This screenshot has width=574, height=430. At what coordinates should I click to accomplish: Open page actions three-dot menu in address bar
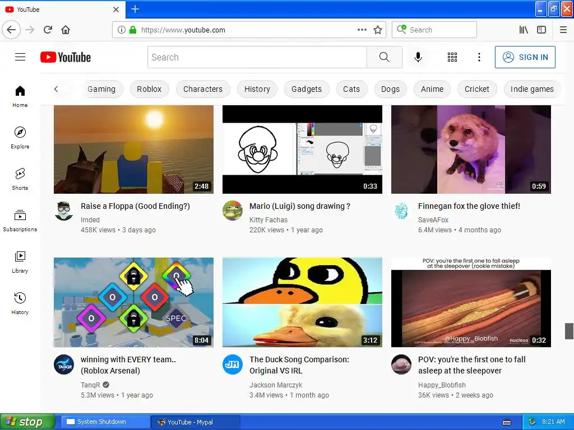[x=362, y=30]
